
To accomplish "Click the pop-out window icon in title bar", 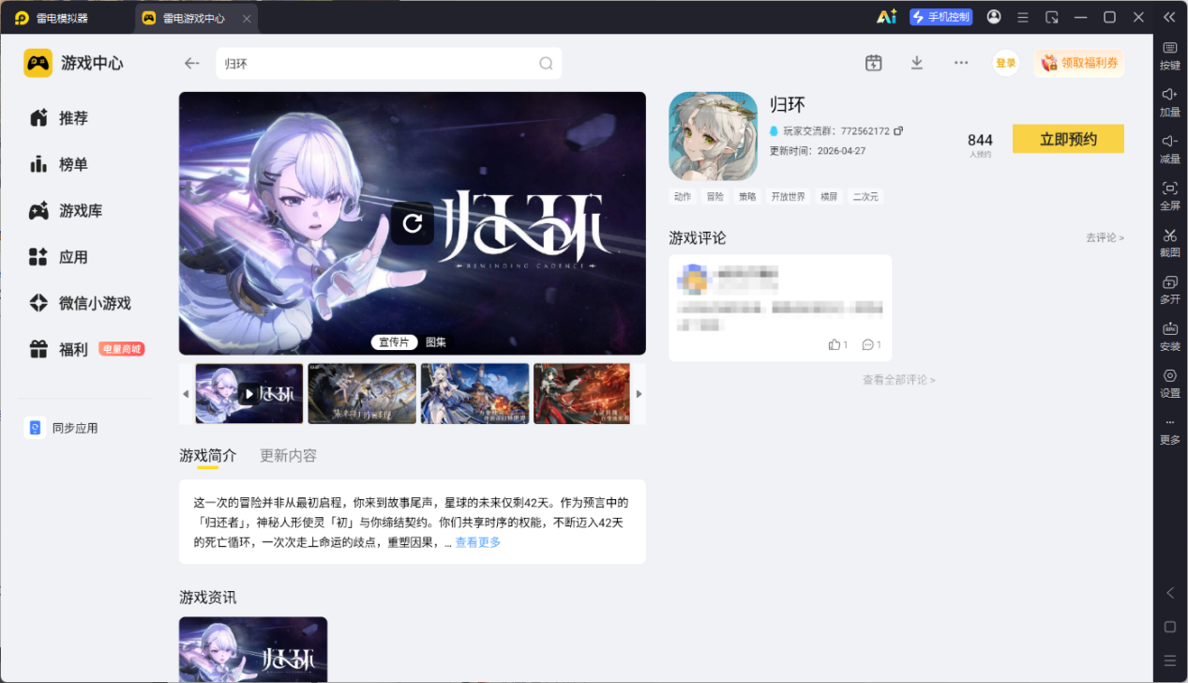I will point(1052,17).
